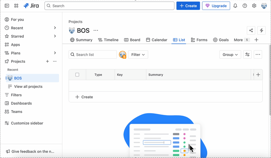271x158 pixels.
Task: Click Create row below the table
Action: coord(166,97)
